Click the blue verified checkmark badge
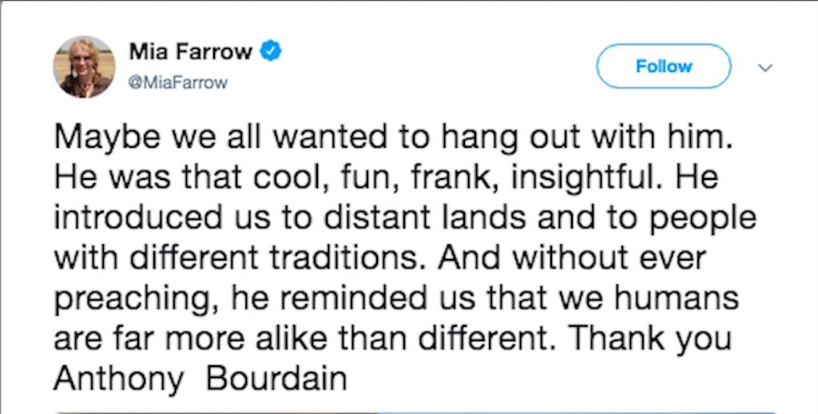Image resolution: width=818 pixels, height=414 pixels. pyautogui.click(x=272, y=53)
